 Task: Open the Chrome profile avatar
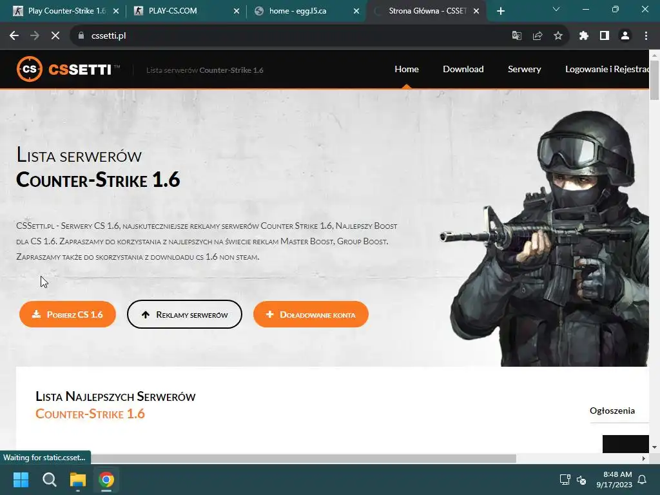pos(625,36)
